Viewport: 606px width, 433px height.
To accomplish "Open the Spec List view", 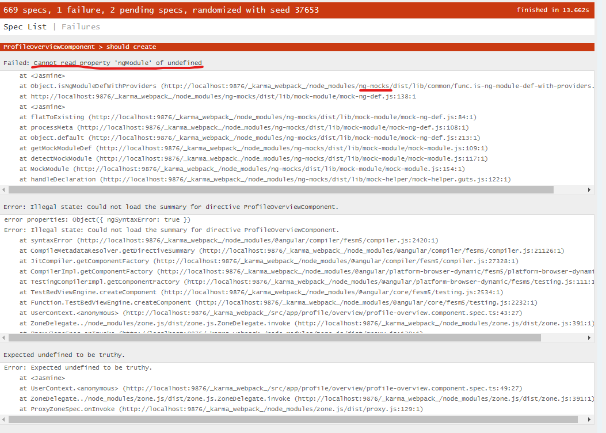I will pyautogui.click(x=25, y=26).
